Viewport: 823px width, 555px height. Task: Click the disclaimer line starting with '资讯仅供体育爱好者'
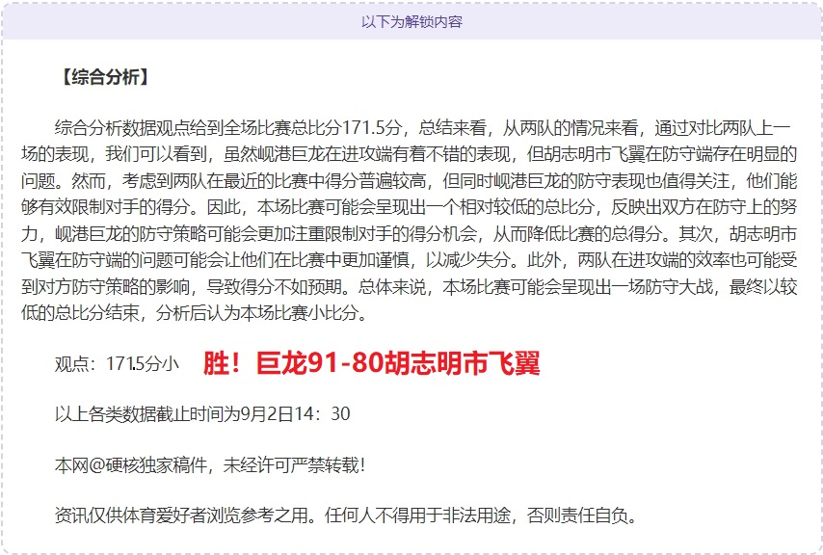click(347, 515)
